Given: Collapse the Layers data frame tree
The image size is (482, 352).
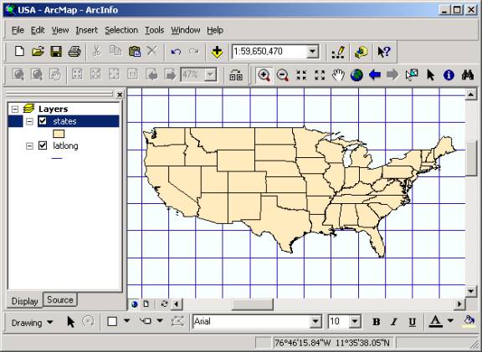Looking at the screenshot, I should point(14,109).
